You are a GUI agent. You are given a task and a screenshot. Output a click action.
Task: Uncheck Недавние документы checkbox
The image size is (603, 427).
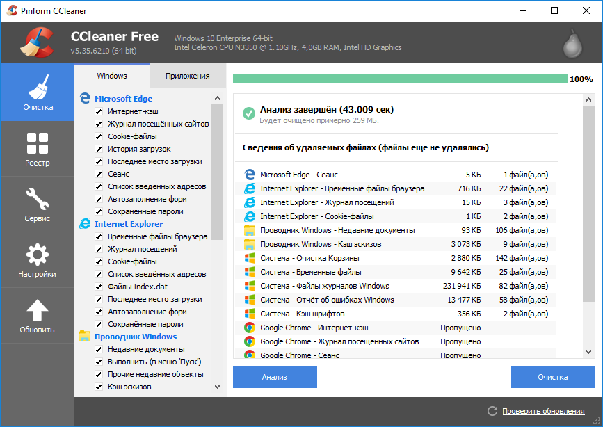99,349
